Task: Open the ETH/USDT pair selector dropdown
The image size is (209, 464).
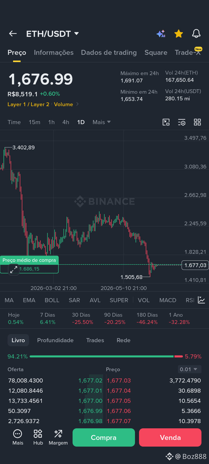Action: tap(53, 34)
